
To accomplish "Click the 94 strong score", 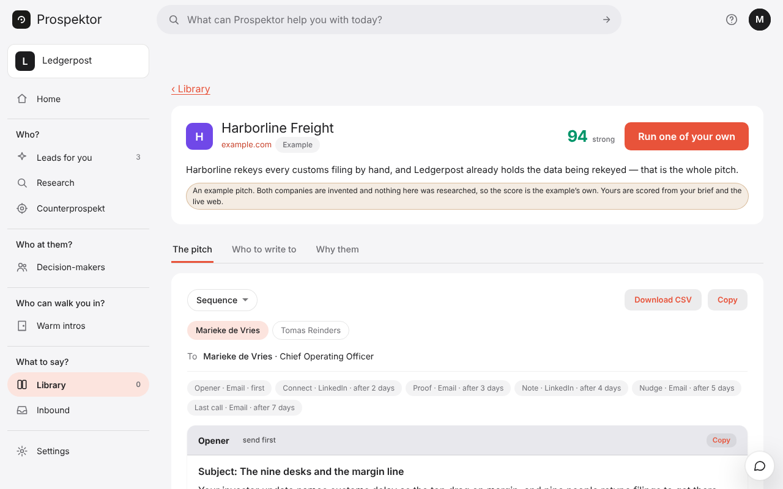I will point(591,136).
